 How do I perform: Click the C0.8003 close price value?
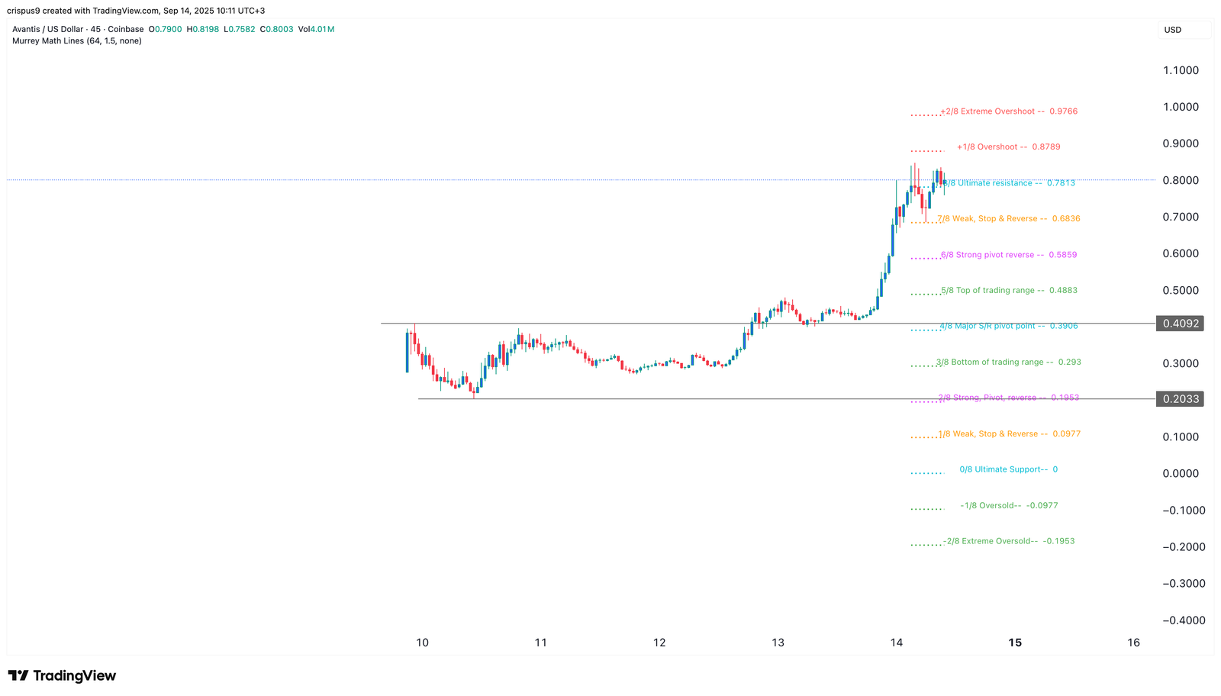(x=275, y=29)
